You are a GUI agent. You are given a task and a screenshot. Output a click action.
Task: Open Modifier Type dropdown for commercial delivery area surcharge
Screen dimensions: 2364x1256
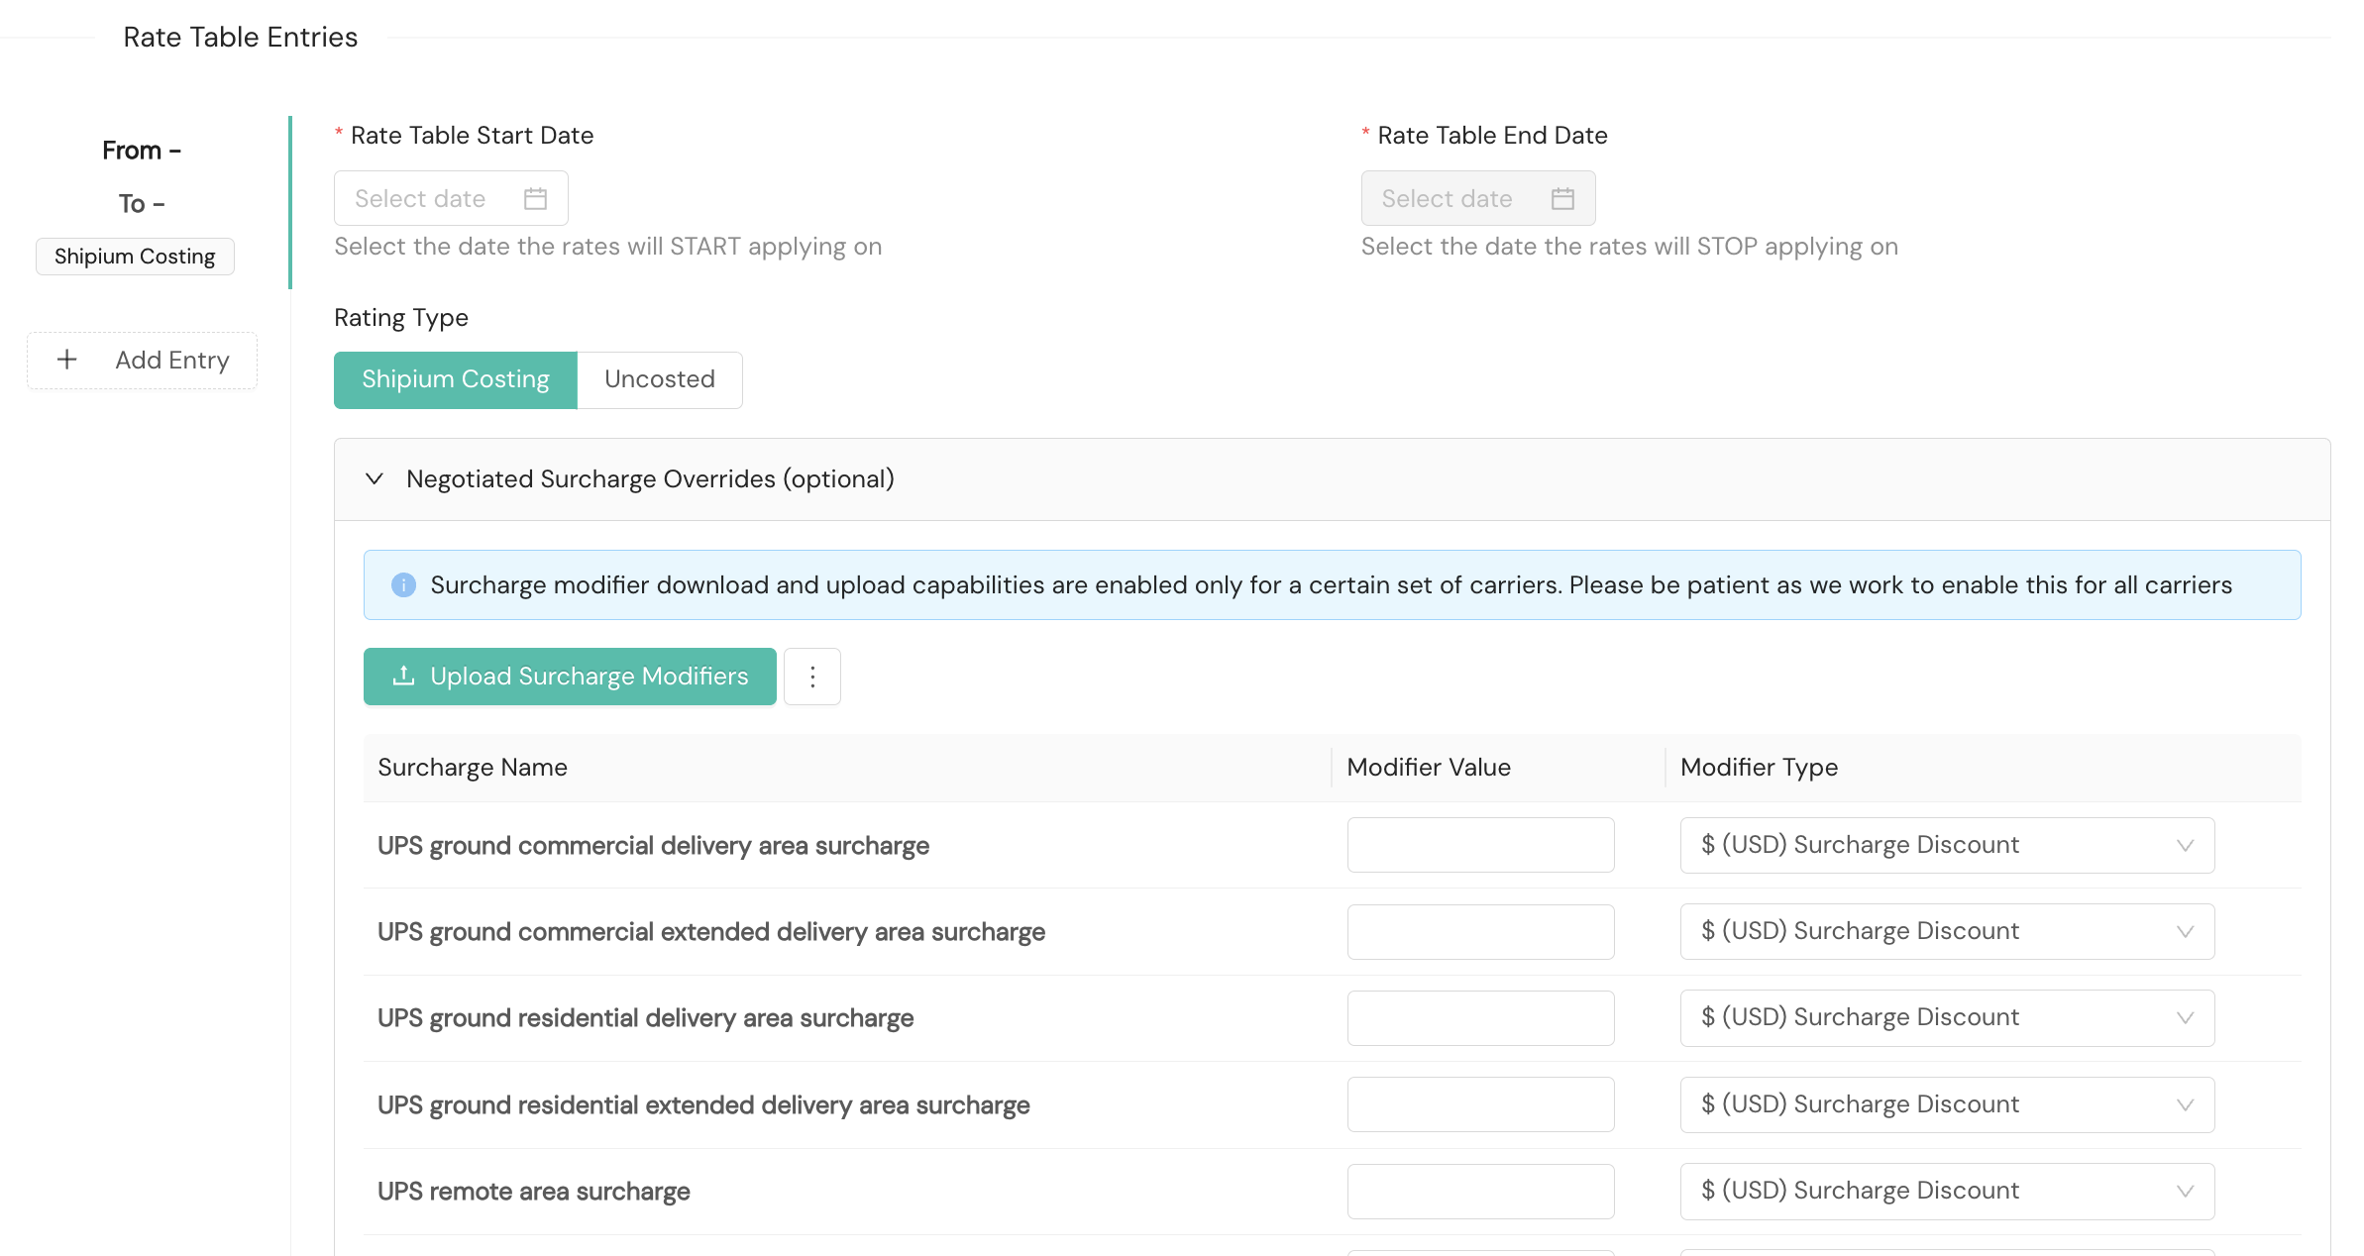coord(1946,845)
